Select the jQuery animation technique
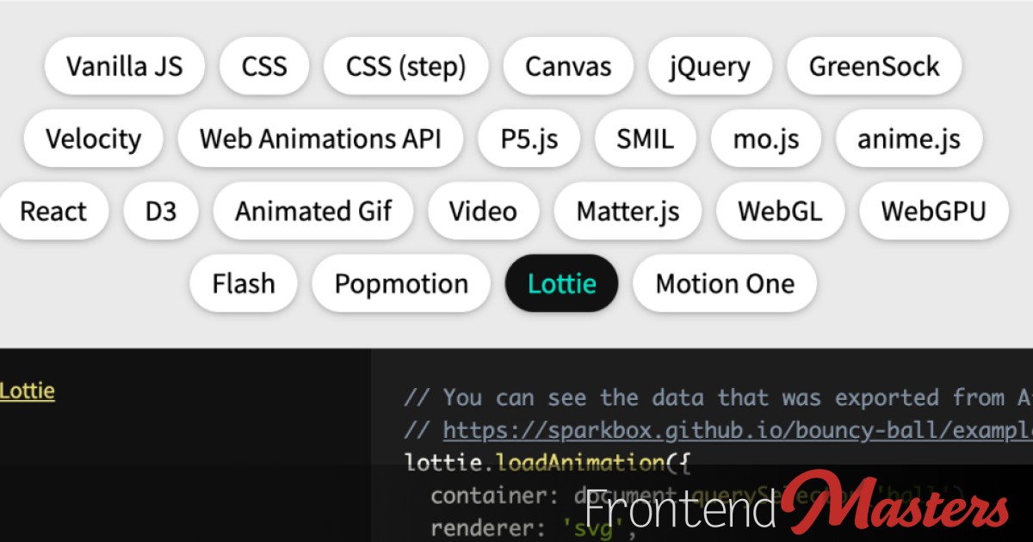 tap(709, 65)
